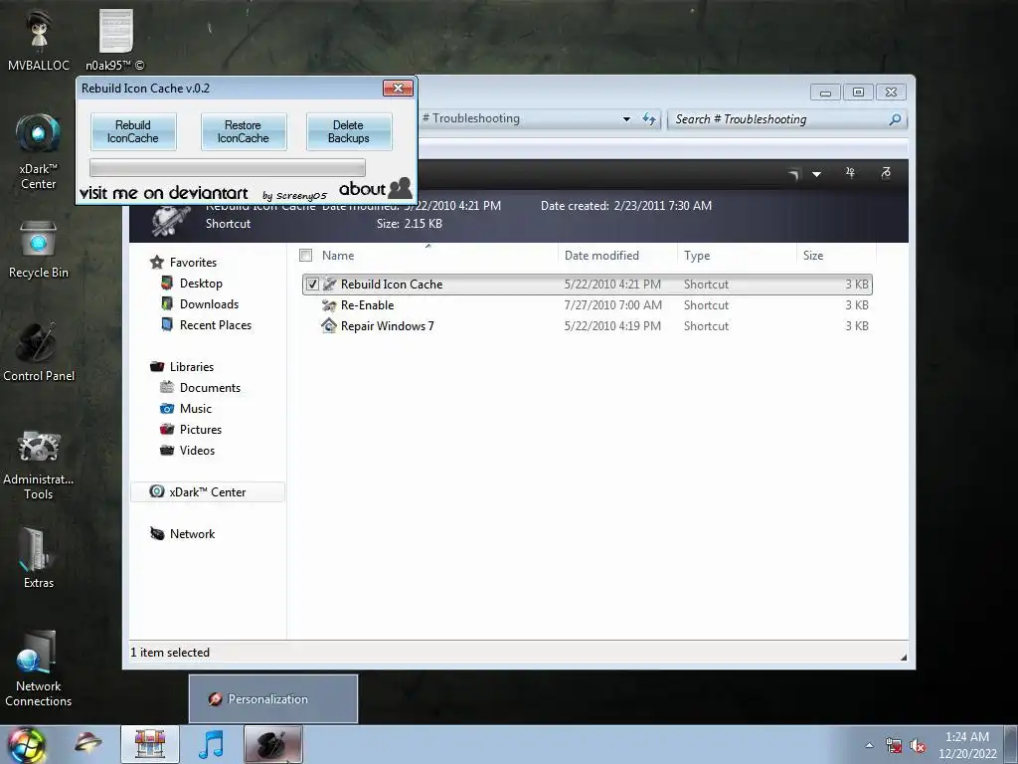Click the active Personalization taskbar button
1018x764 pixels.
click(272, 744)
